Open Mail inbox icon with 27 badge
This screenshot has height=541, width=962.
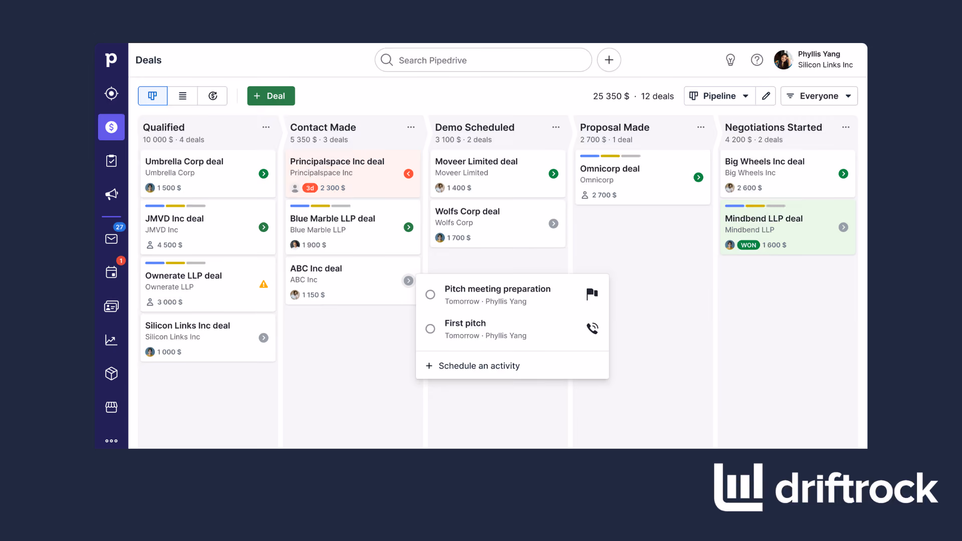111,239
